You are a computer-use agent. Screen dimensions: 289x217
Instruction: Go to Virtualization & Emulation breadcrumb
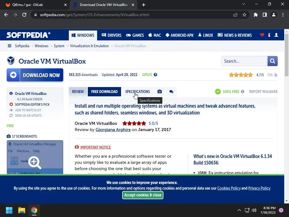pos(89,46)
